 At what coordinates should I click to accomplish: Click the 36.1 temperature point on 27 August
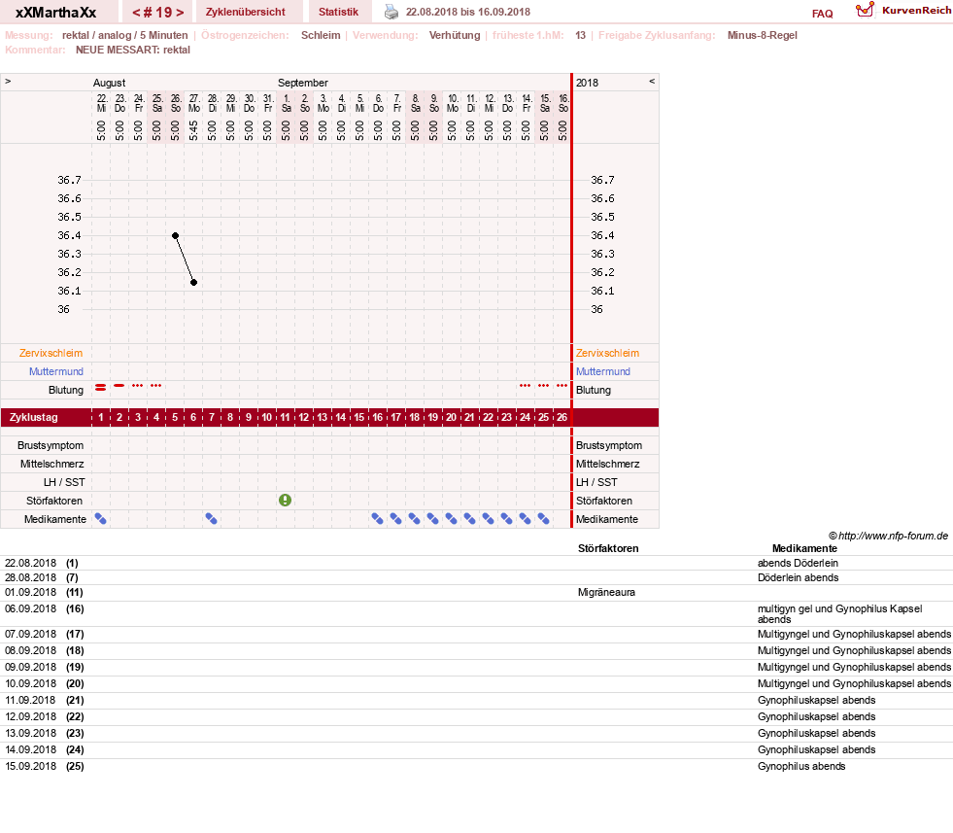click(x=194, y=282)
